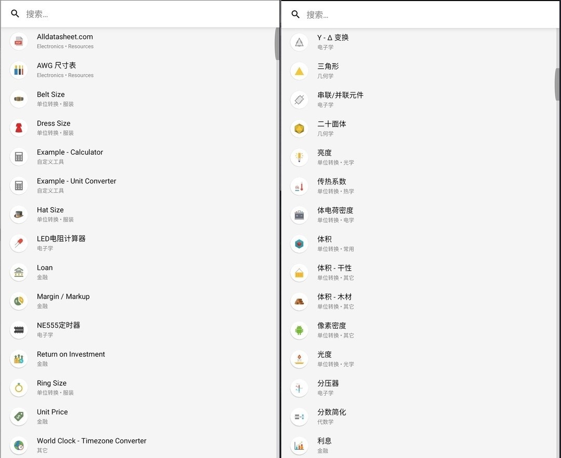
Task: Tap the 分数简化 fraction icon
Action: coord(299,417)
